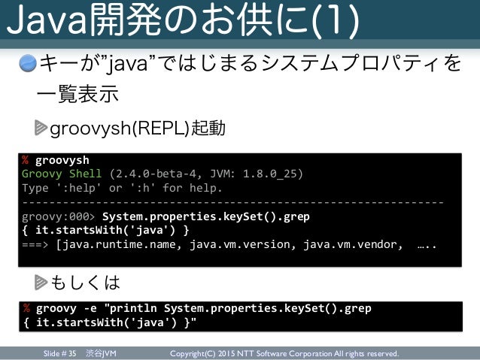The image size is (480, 360).
Task: Click the green text "Groovy Shell"
Action: pos(62,174)
